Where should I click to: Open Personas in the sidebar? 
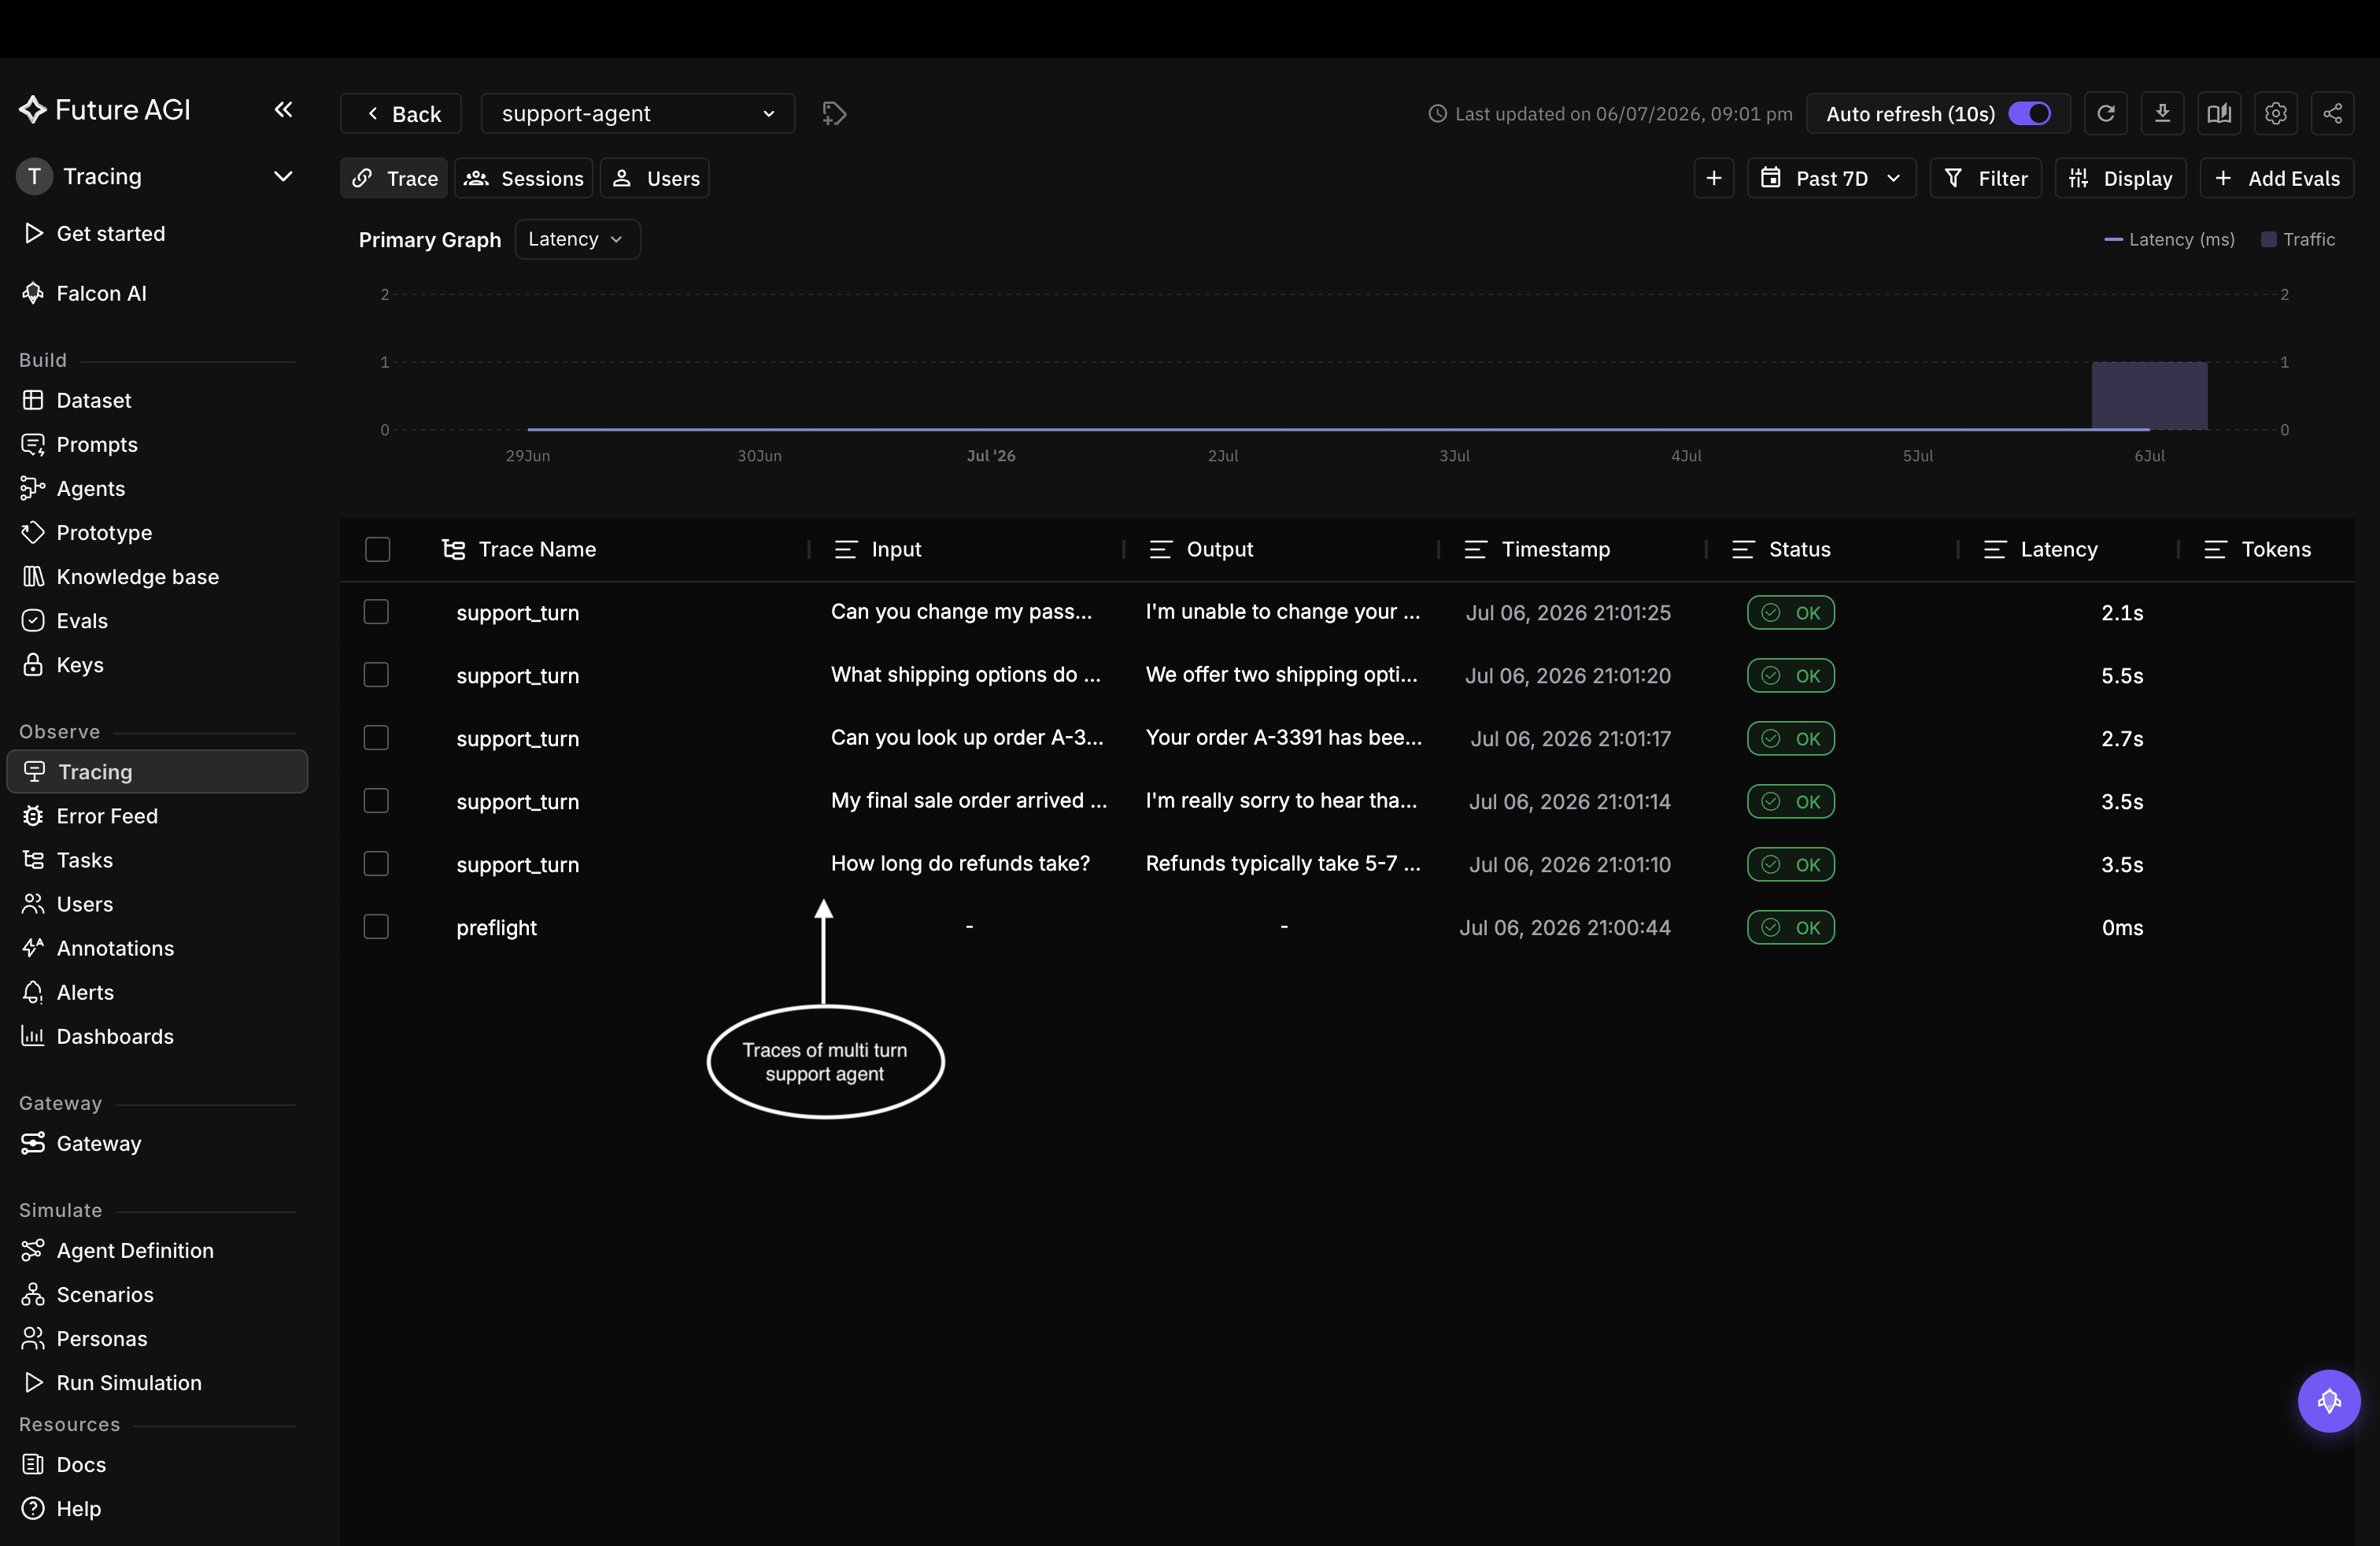tap(101, 1338)
